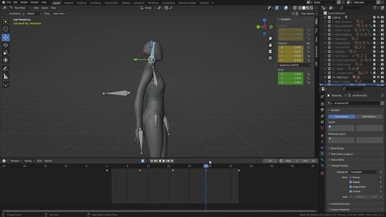Open the timeline Keying menu

[29, 161]
